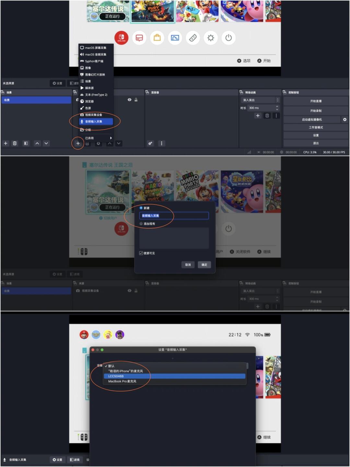Screen dimensions: 350x467
Task: Click the 媒体源 play icon in the menu
Action: click(x=82, y=88)
